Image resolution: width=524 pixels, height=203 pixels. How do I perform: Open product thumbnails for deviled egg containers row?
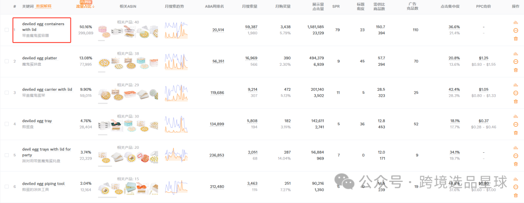128,32
